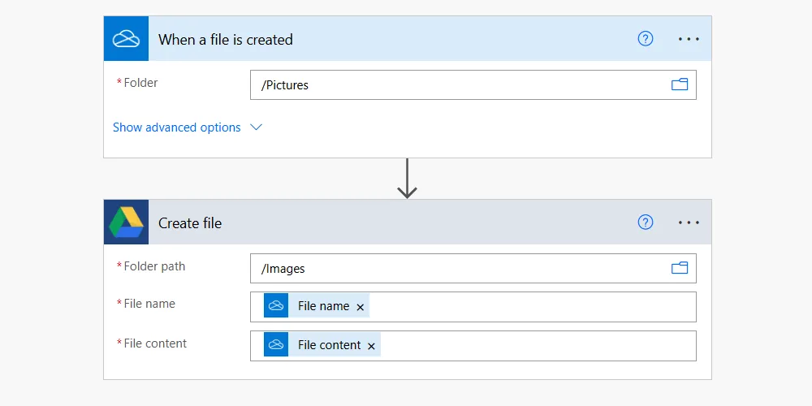Viewport: 812px width, 406px height.
Task: Open the folder picker for the /Images path
Action: [679, 268]
